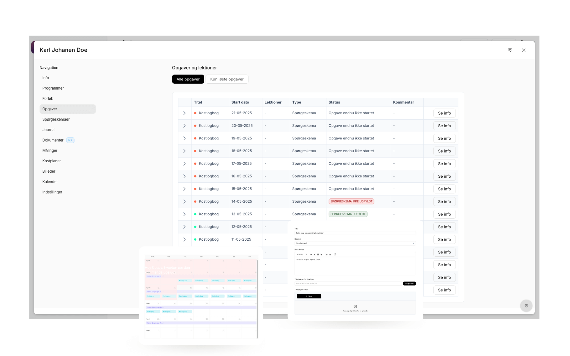Clear text formatting in the Beskrivelse editor
Viewport: 570px width, 356px height.
[335, 254]
